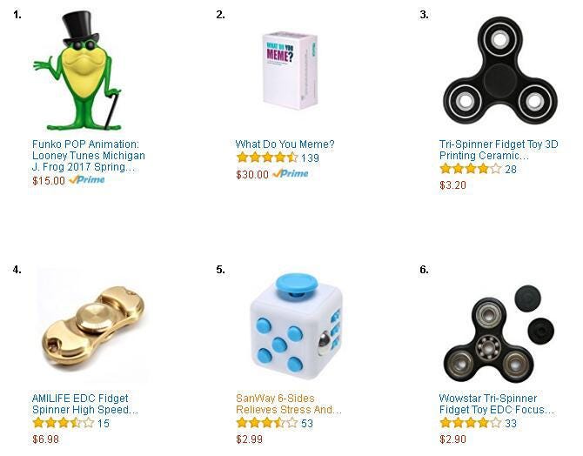Open Tri-Spinner Fidget Toy 3D Printing link
This screenshot has height=456, width=583.
(x=499, y=150)
